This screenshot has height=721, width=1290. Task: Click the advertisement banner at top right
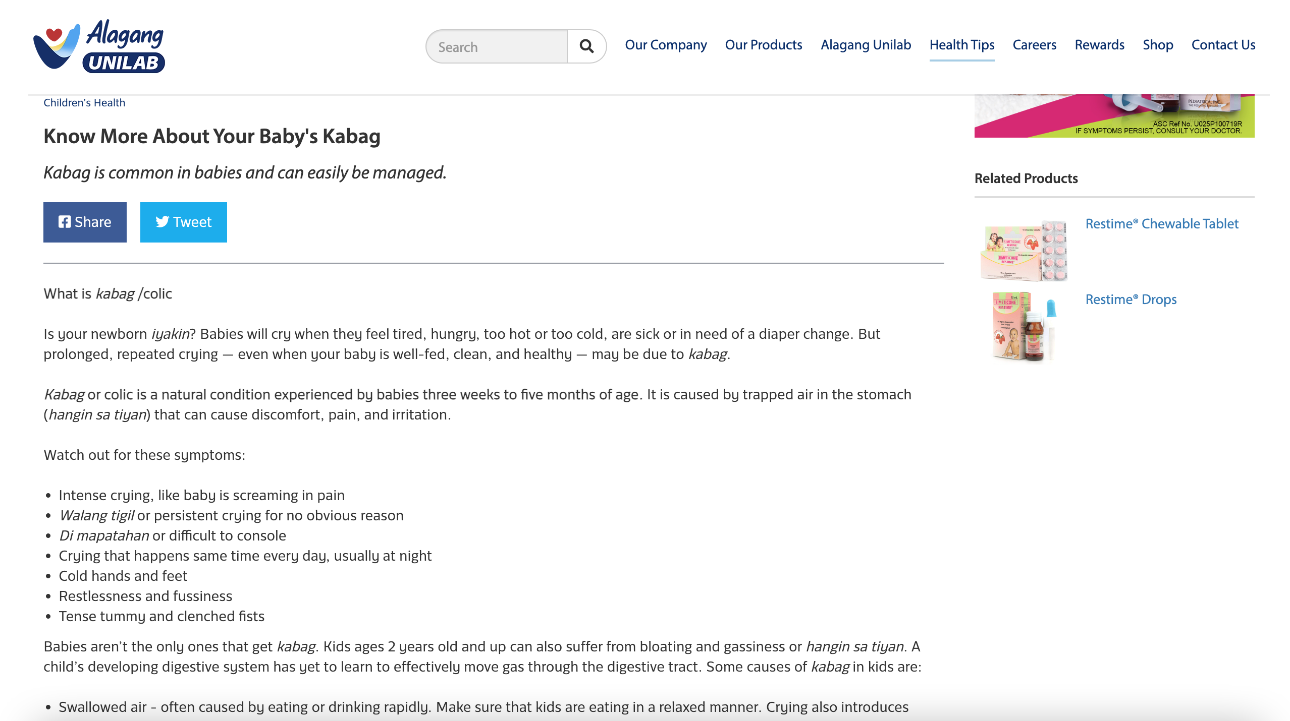[1114, 116]
